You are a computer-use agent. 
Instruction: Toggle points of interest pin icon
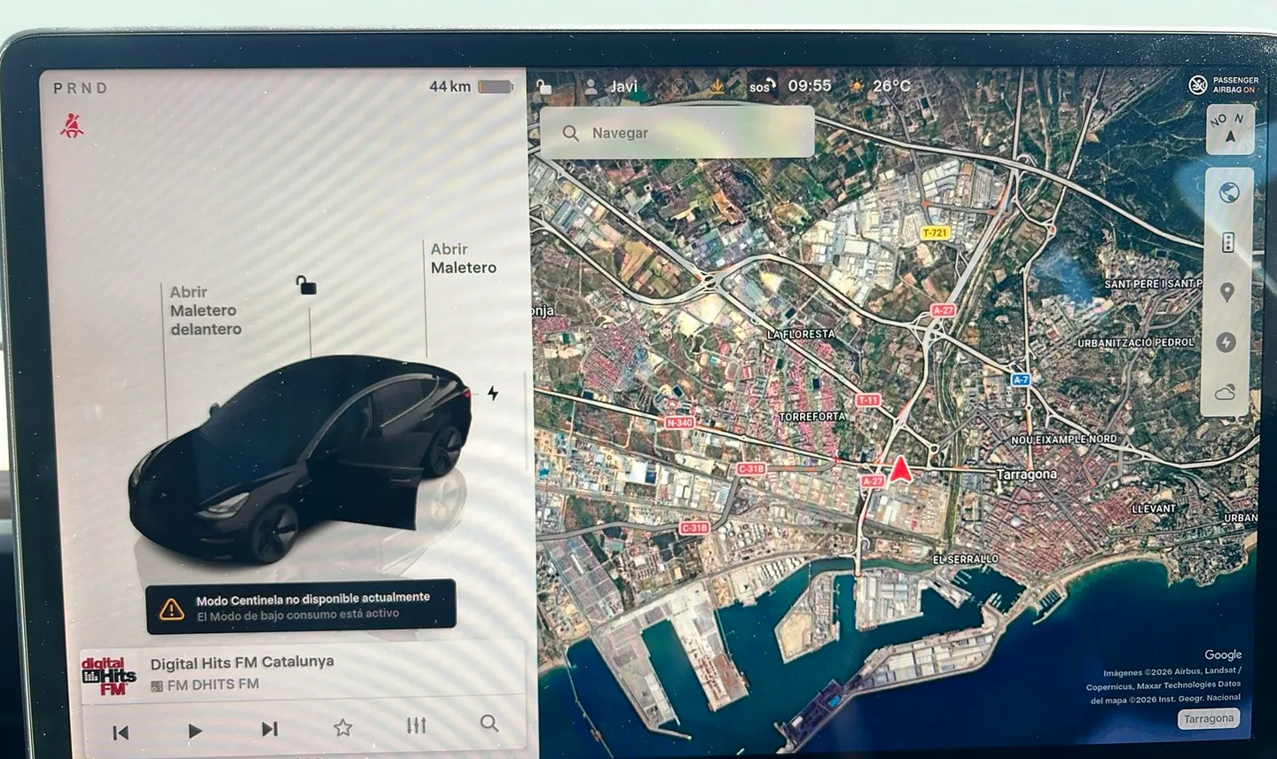[1227, 293]
